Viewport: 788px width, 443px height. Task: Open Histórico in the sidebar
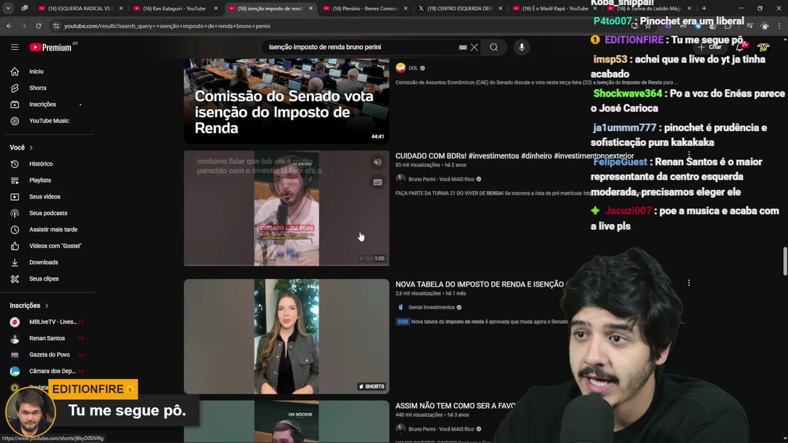click(x=41, y=164)
